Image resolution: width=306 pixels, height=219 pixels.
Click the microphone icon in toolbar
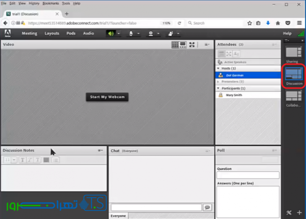(x=131, y=34)
